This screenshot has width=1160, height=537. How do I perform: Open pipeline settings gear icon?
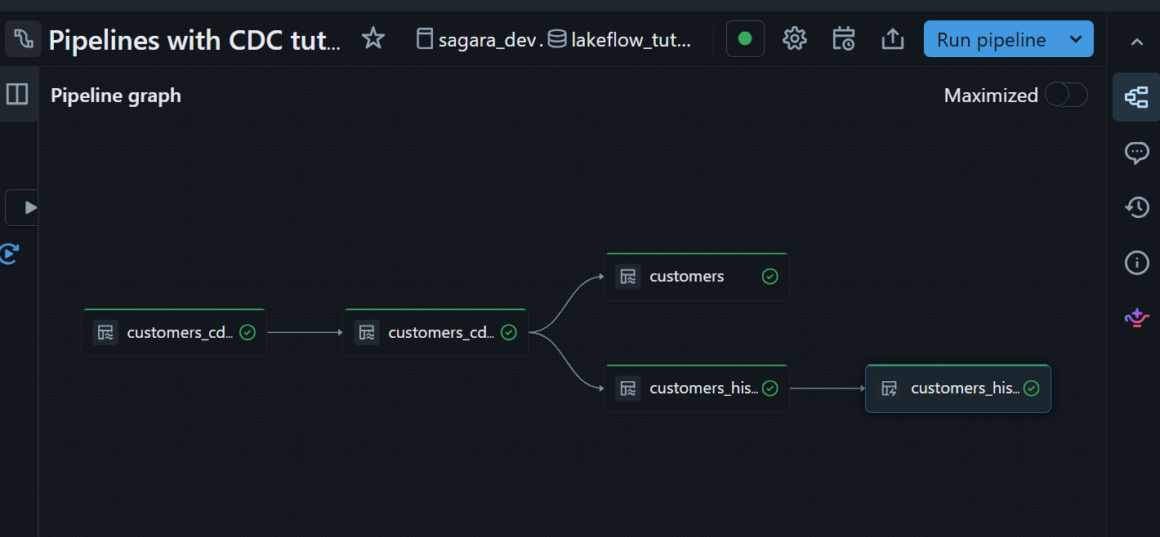(x=794, y=39)
